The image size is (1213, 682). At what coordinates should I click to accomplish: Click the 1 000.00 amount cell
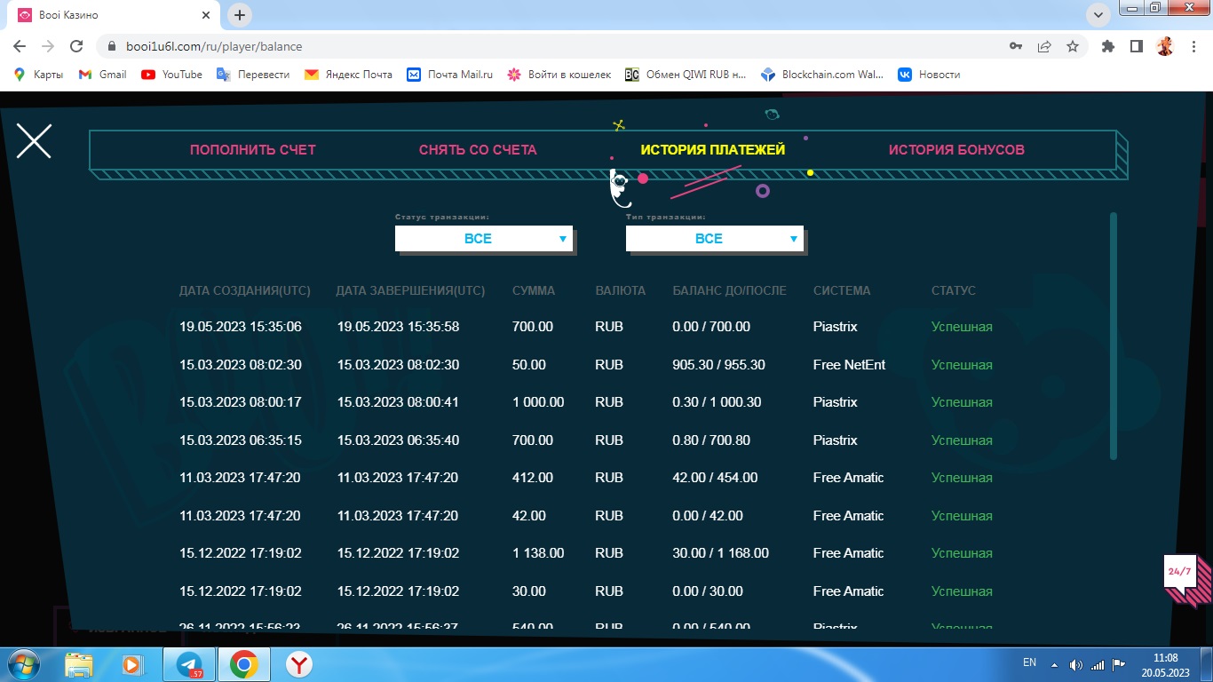(x=538, y=402)
